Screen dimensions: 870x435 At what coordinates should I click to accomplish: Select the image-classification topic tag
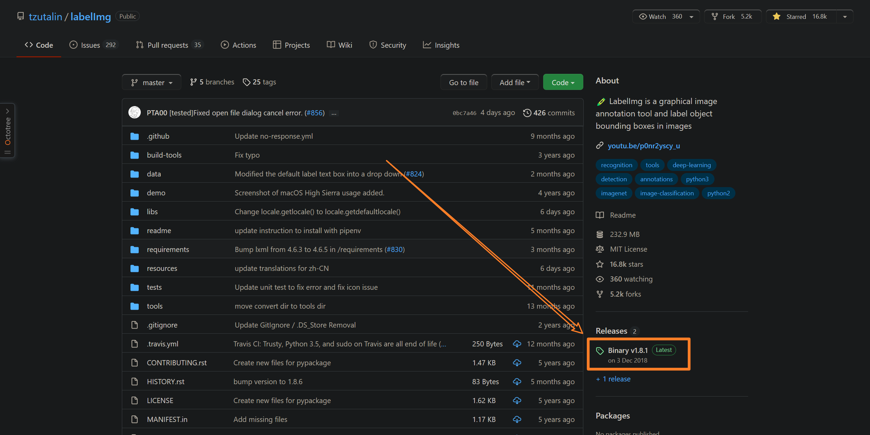click(667, 193)
